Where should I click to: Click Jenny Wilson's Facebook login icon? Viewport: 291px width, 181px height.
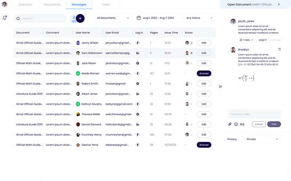tap(138, 42)
